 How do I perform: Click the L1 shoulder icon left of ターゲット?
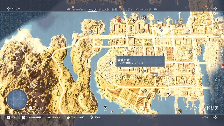[69, 9]
